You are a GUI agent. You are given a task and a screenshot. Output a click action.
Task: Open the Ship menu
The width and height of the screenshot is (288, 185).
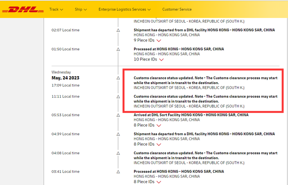[x=81, y=9]
